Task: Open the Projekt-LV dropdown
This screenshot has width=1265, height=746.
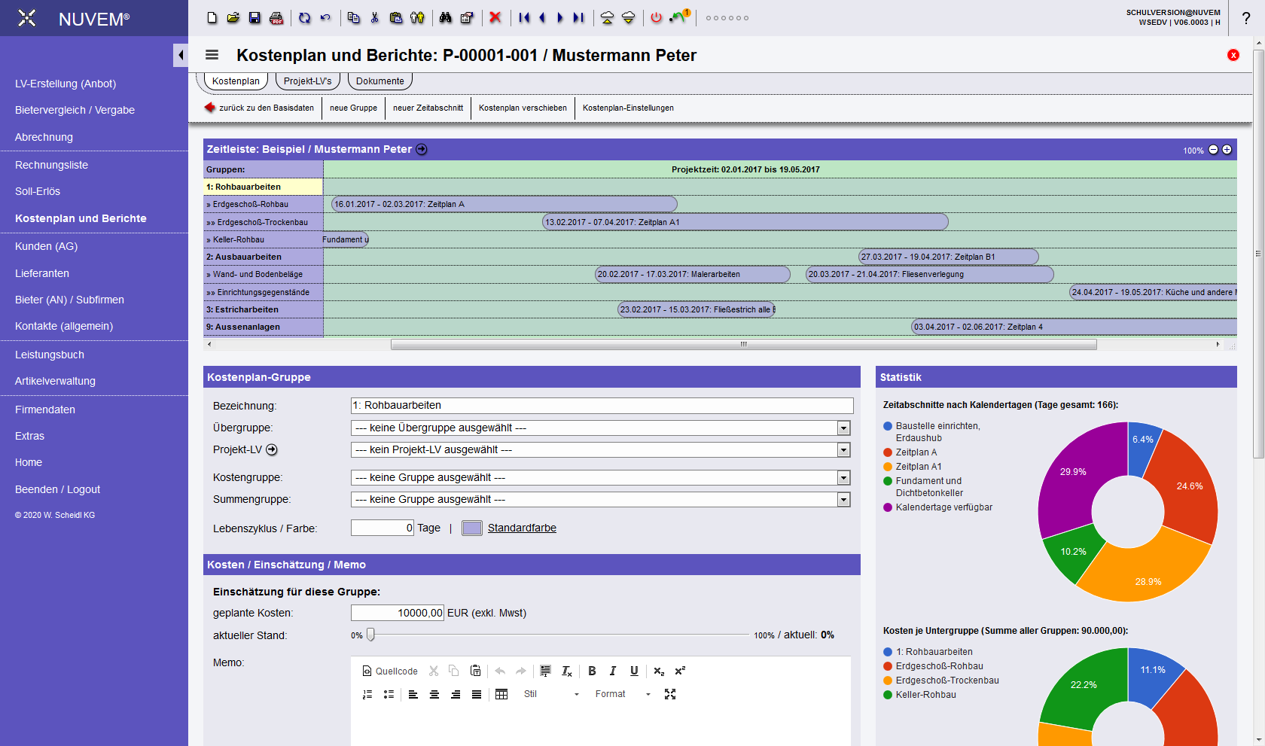Action: (x=601, y=449)
